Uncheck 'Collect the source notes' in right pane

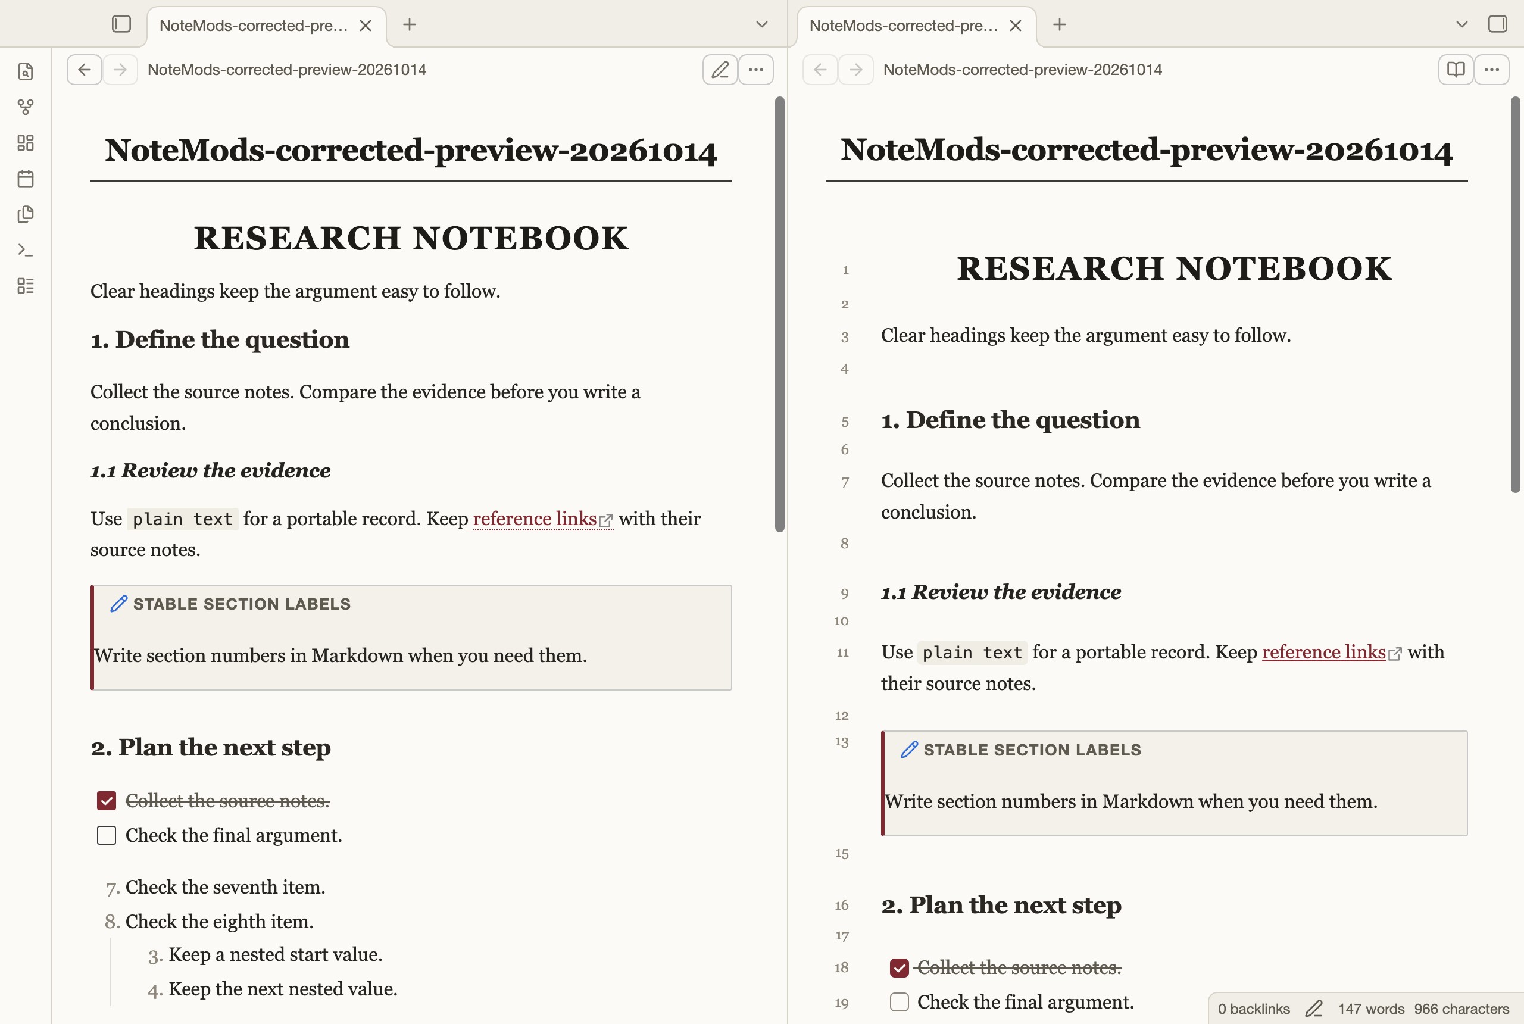click(899, 968)
